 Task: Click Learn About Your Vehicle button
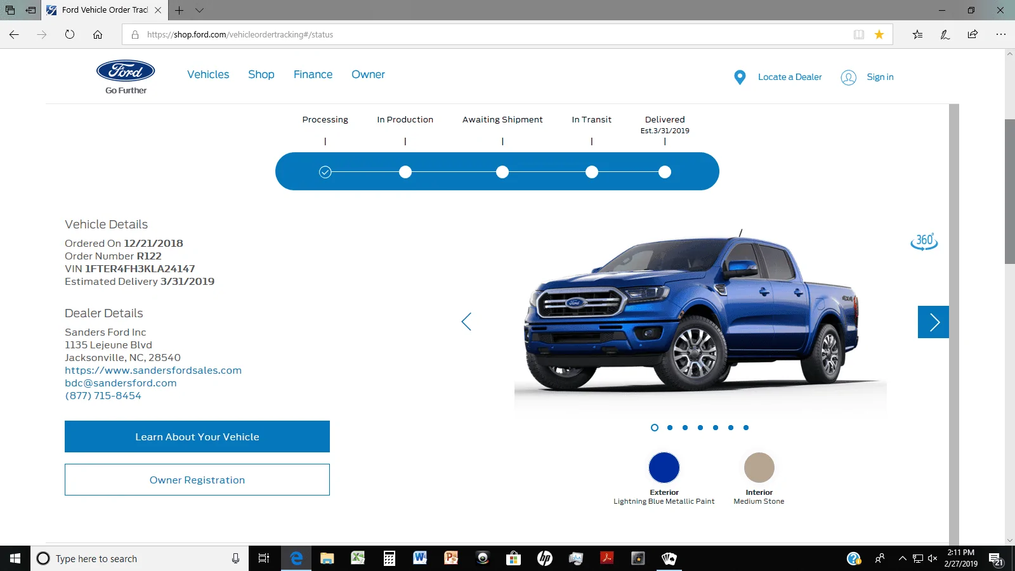[197, 436]
